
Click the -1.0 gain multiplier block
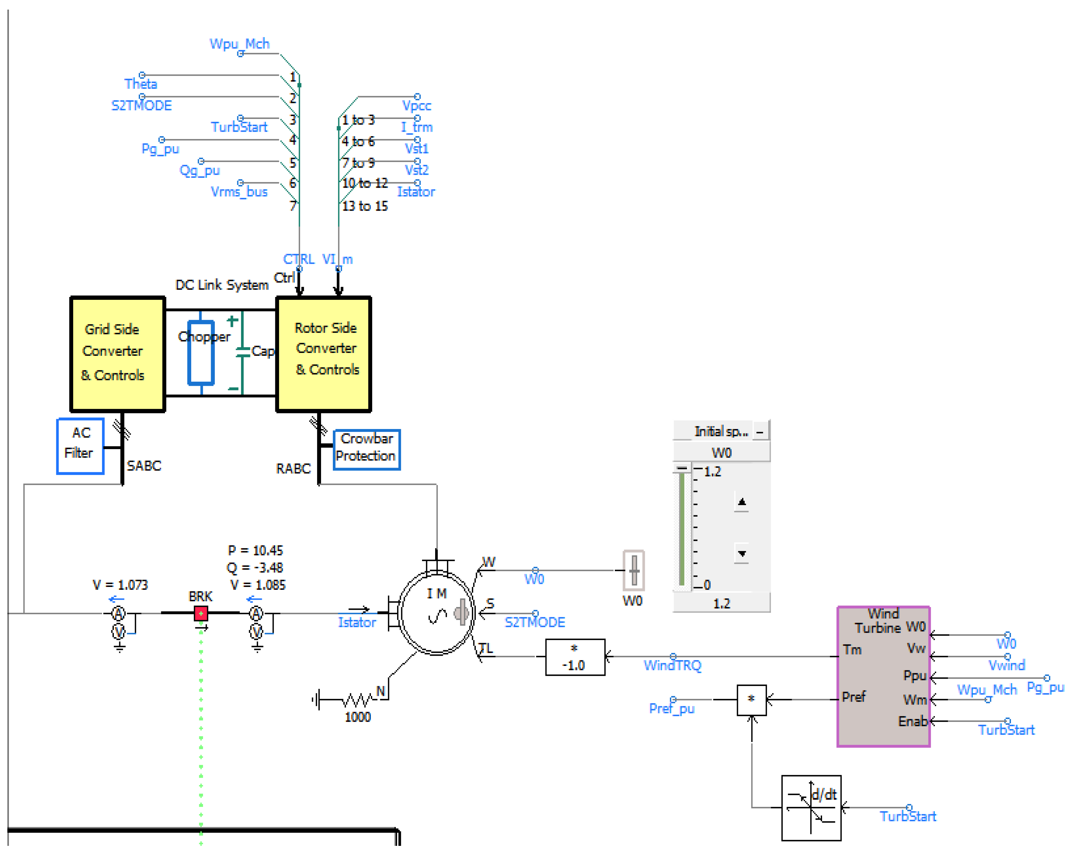point(575,657)
